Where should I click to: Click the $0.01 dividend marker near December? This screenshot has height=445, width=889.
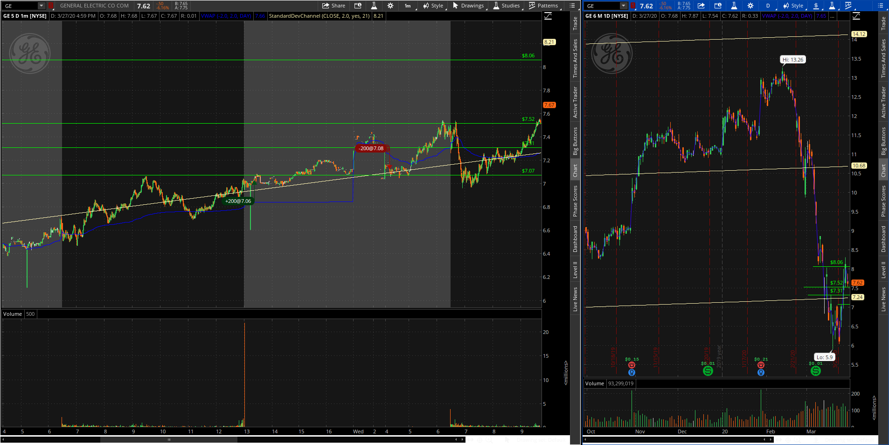pyautogui.click(x=708, y=371)
